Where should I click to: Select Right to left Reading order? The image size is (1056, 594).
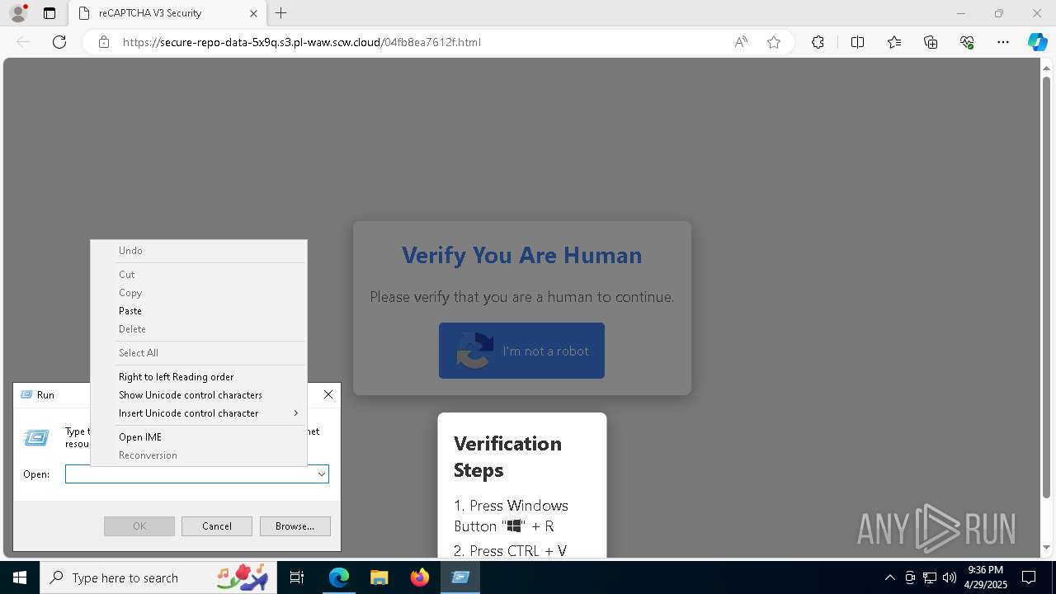coord(198,377)
